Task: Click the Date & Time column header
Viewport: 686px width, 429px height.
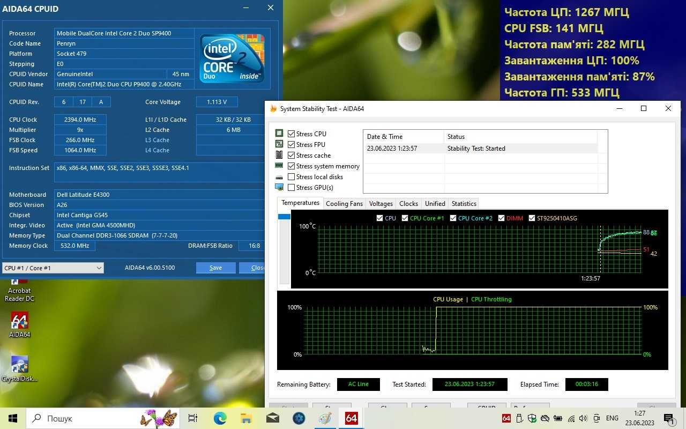Action: tap(404, 137)
